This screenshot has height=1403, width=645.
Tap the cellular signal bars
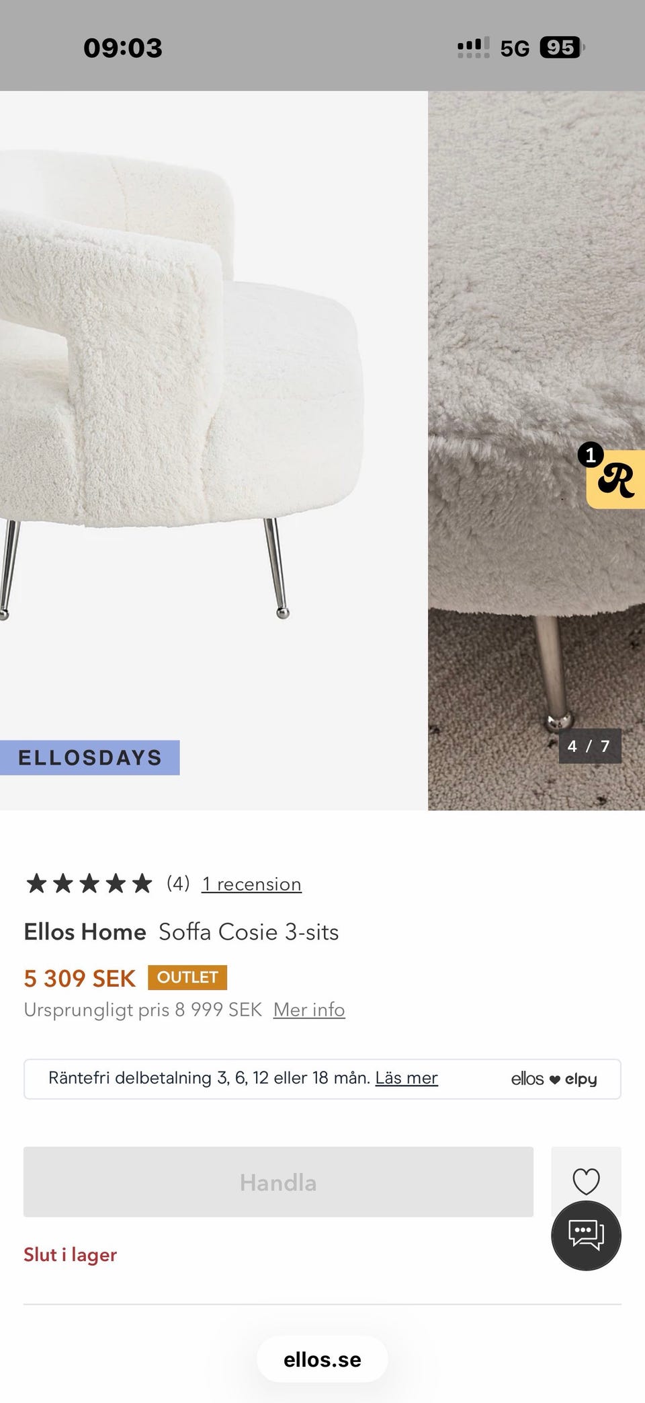pyautogui.click(x=473, y=48)
